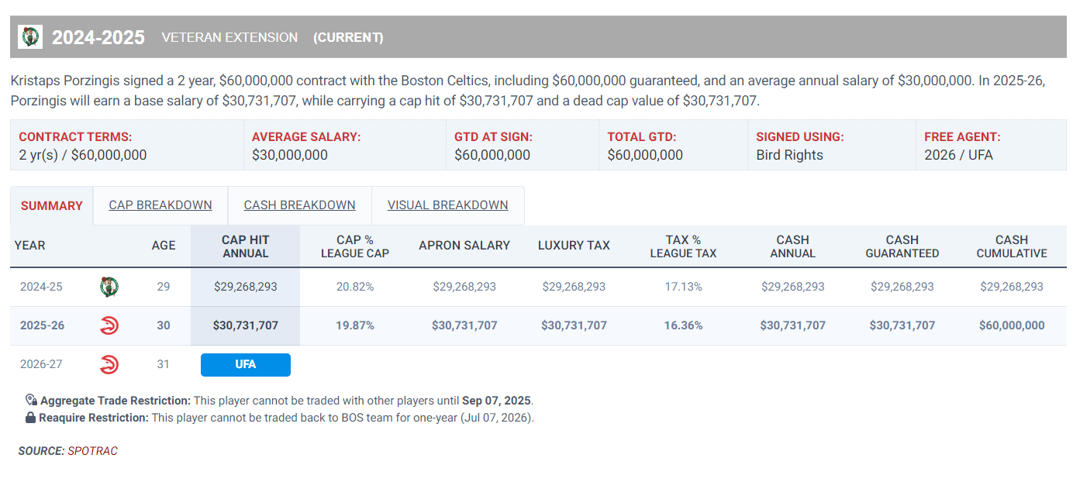
Task: Click the Cap Hit Annual column header
Action: point(245,246)
